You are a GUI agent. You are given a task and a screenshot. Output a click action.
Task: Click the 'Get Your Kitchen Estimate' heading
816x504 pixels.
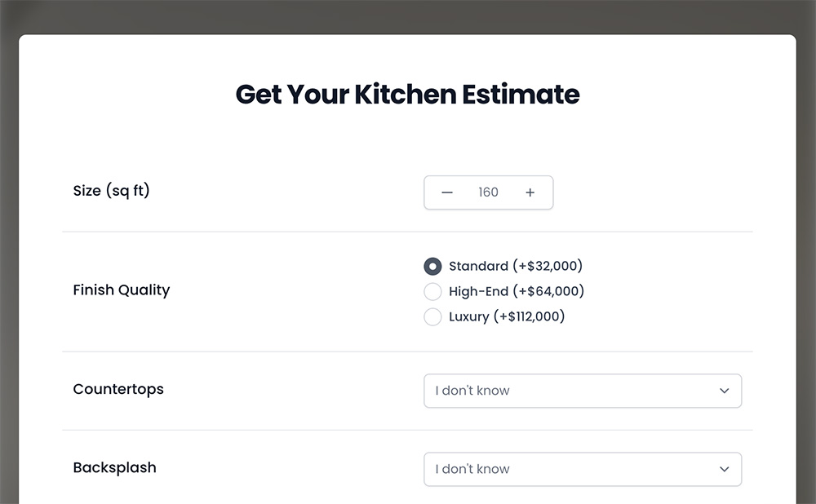tap(407, 95)
